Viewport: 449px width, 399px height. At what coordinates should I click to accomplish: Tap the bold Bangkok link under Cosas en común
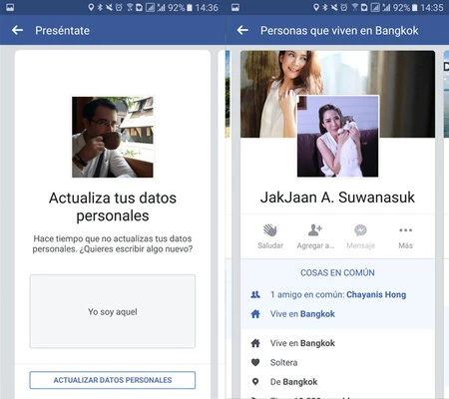point(317,314)
